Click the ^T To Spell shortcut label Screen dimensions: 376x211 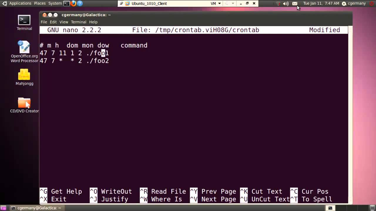[311, 199]
